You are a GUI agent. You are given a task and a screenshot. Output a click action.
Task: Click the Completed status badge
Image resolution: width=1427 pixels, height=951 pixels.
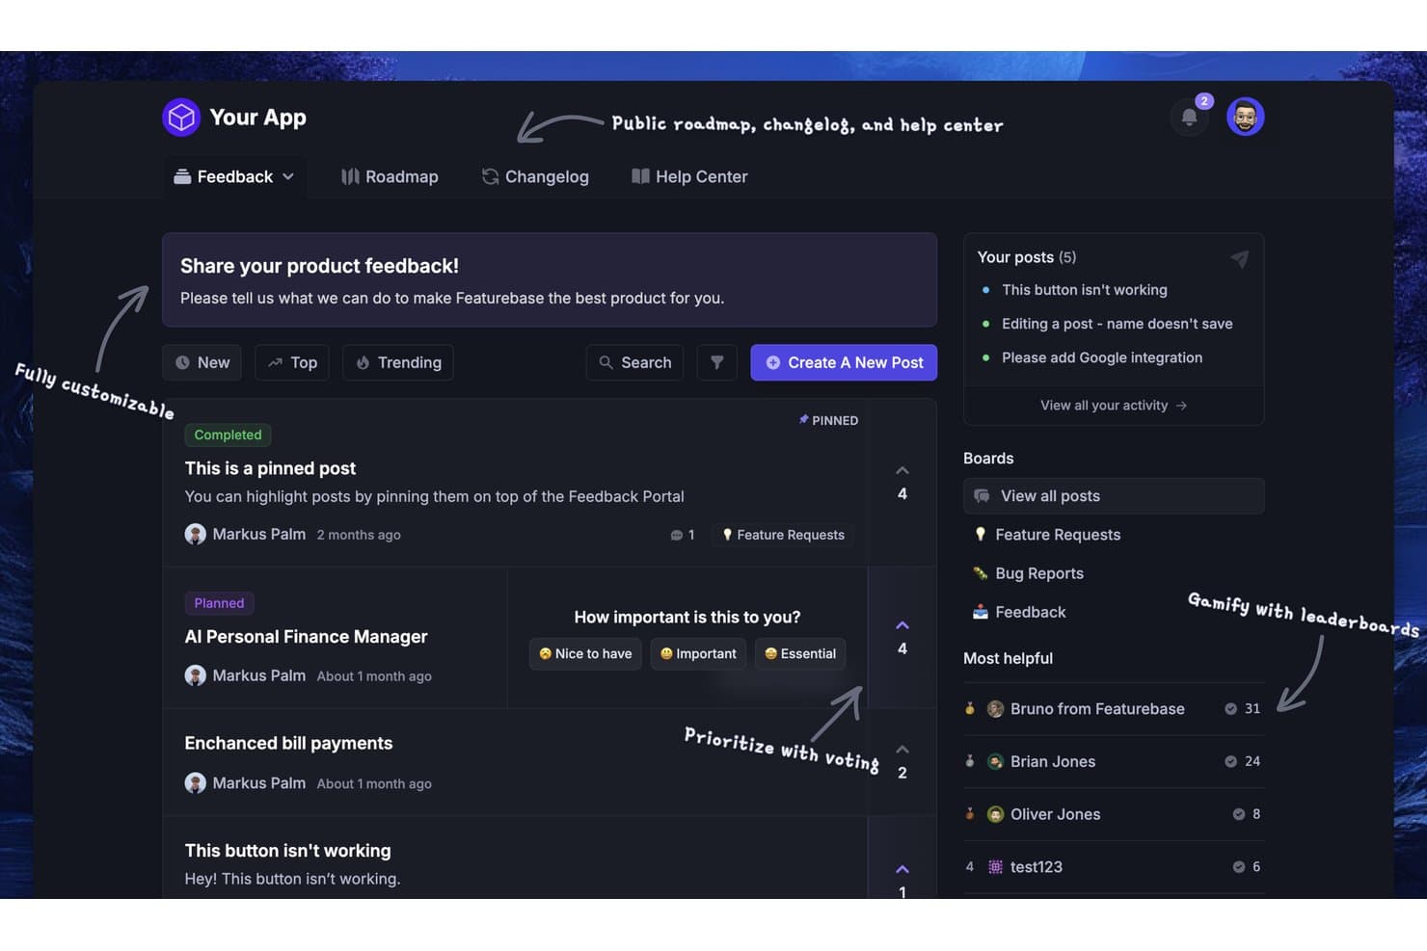tap(228, 435)
